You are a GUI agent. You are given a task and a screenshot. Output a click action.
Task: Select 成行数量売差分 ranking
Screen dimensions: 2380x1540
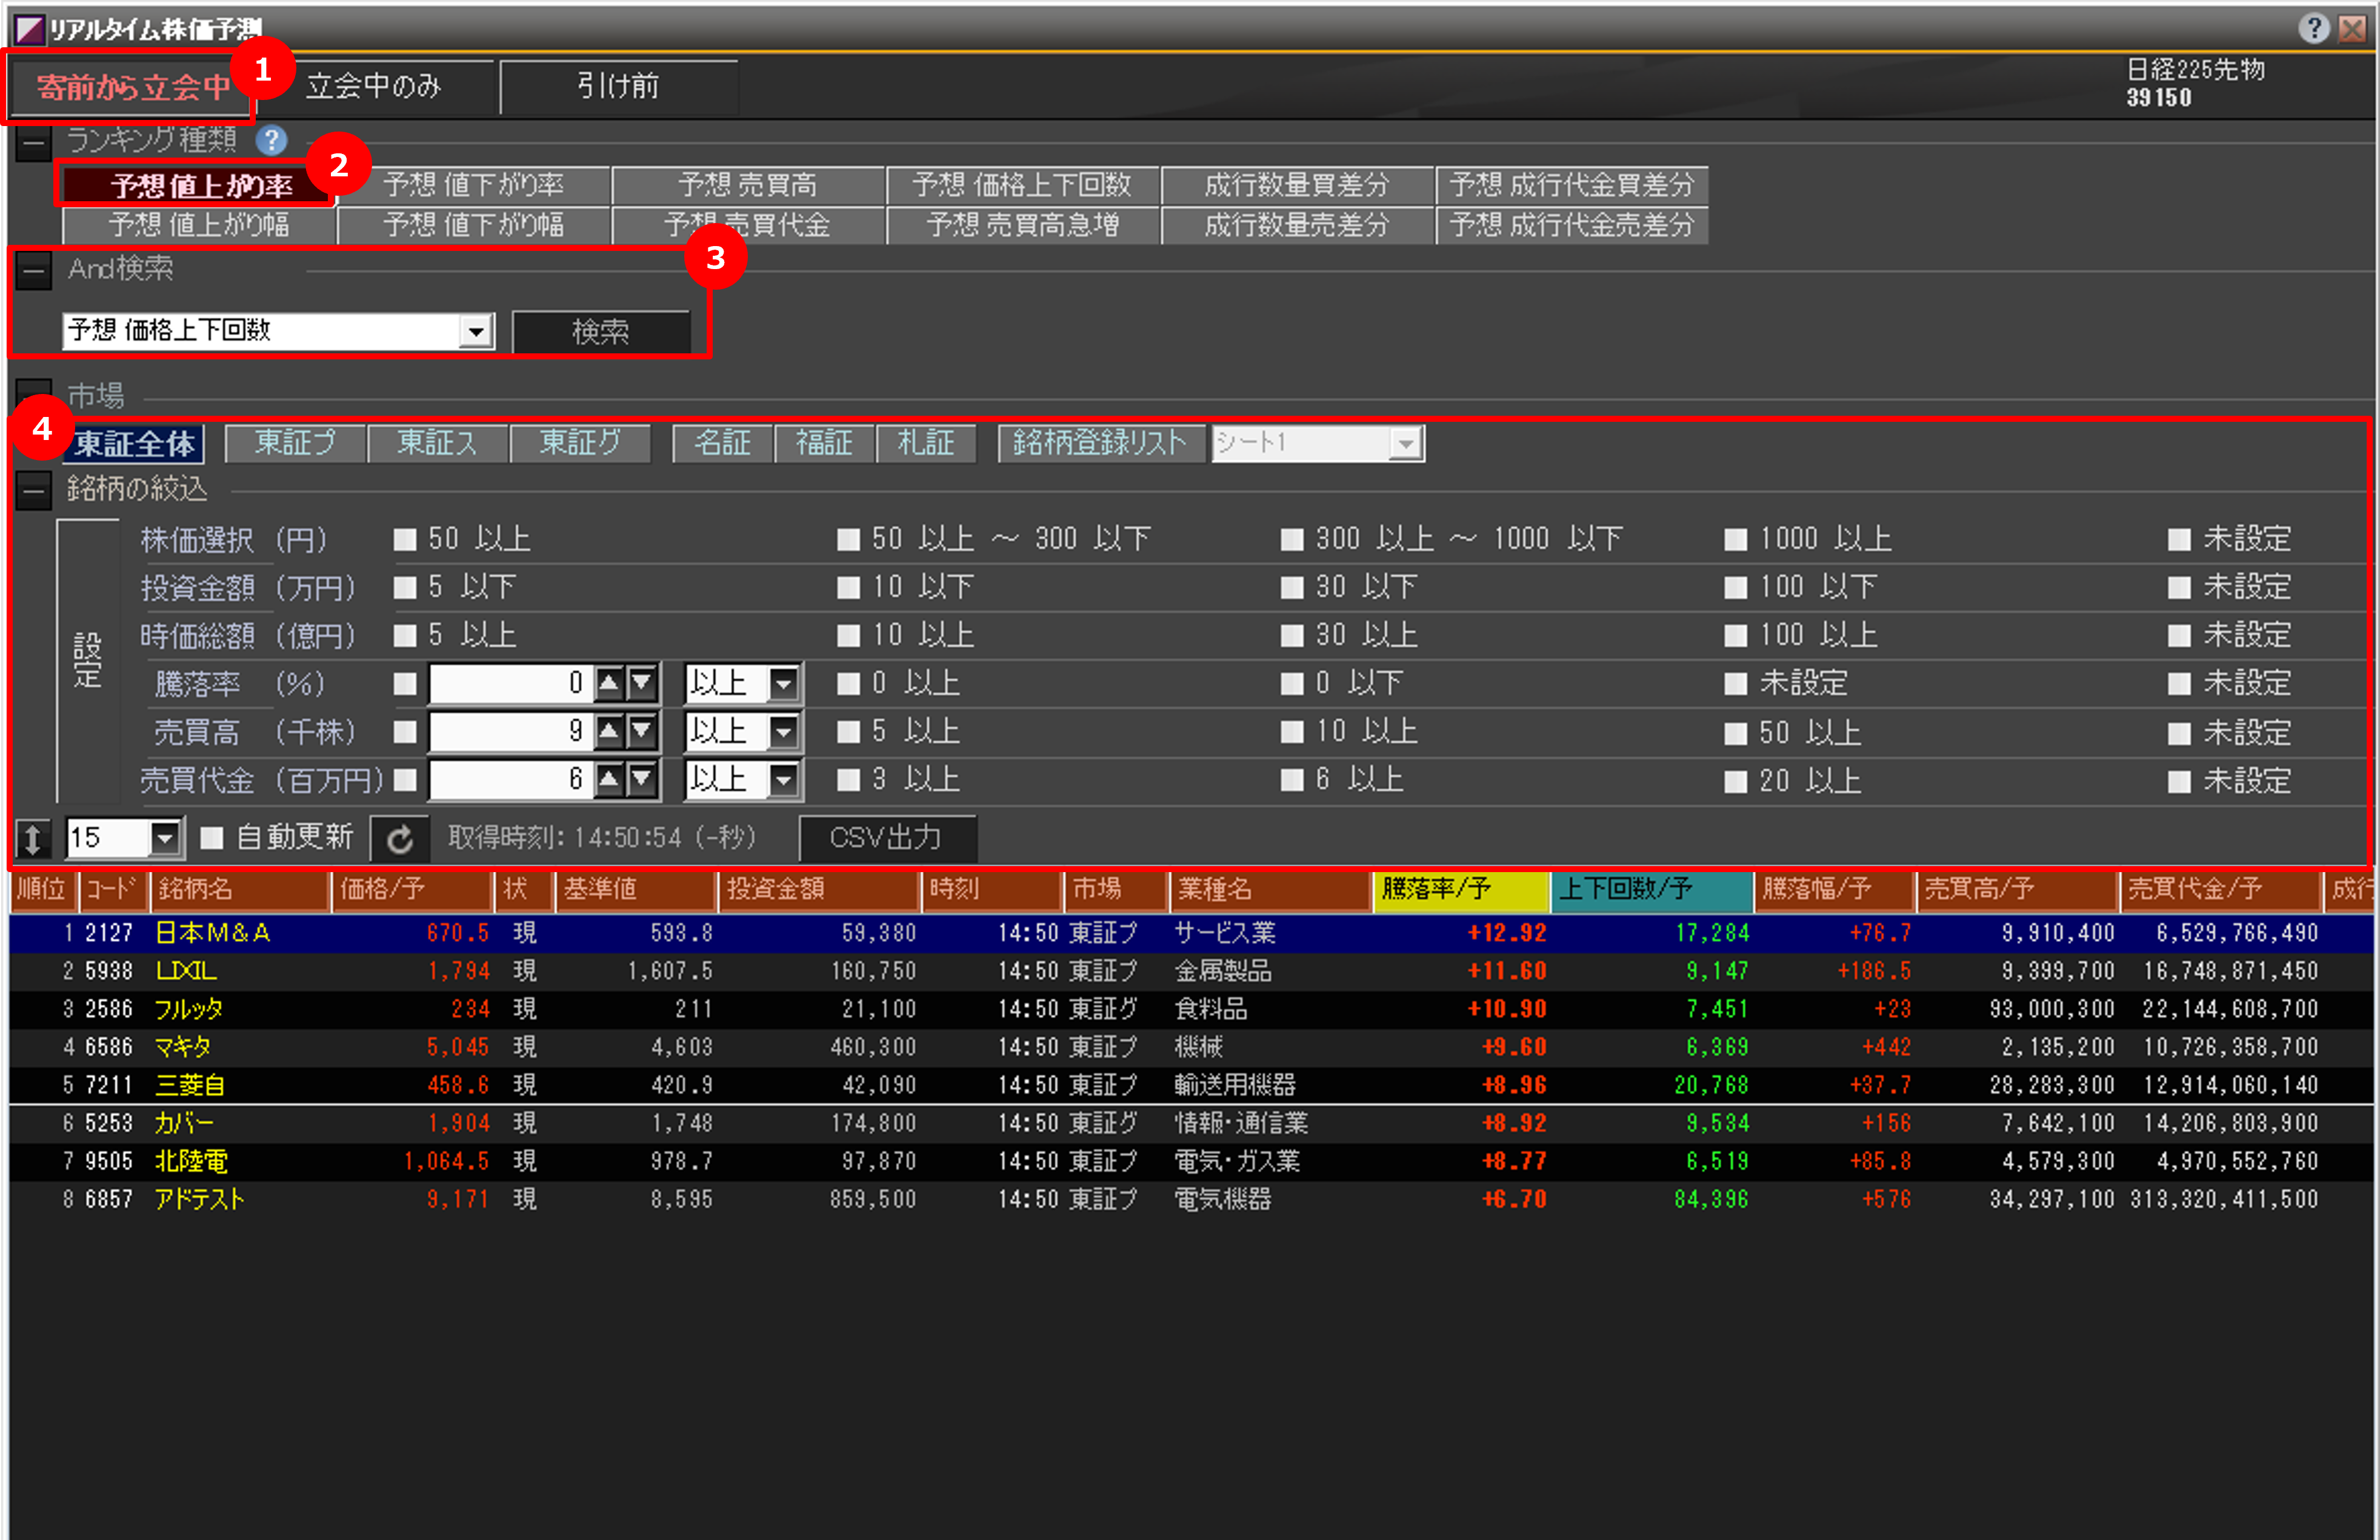tap(1297, 225)
